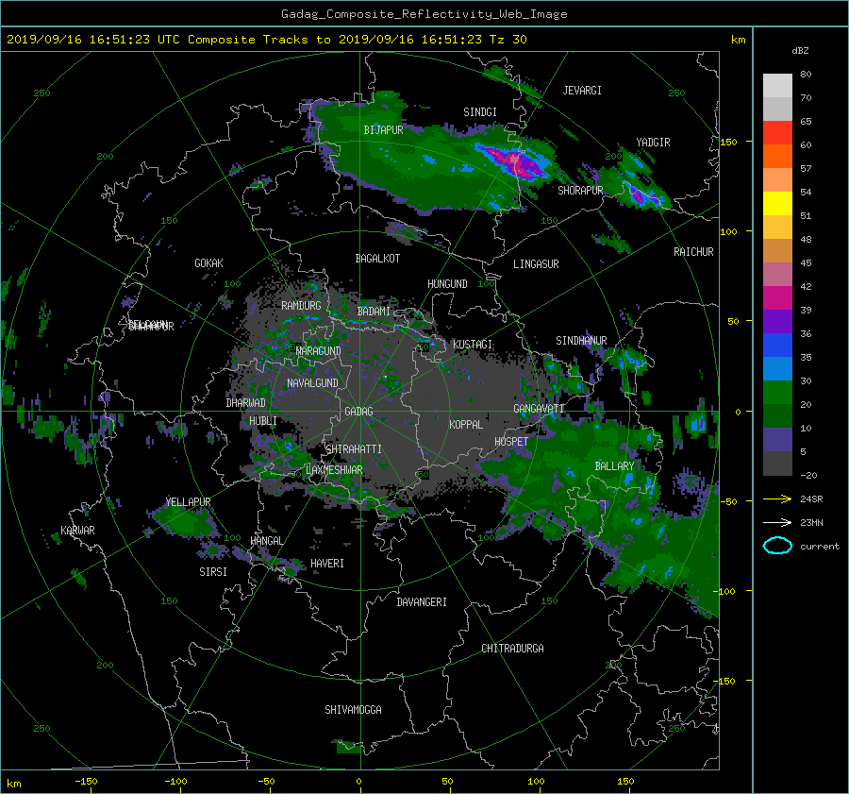849x794 pixels.
Task: Click the SHIRAHATTI city label
Action: 354,449
